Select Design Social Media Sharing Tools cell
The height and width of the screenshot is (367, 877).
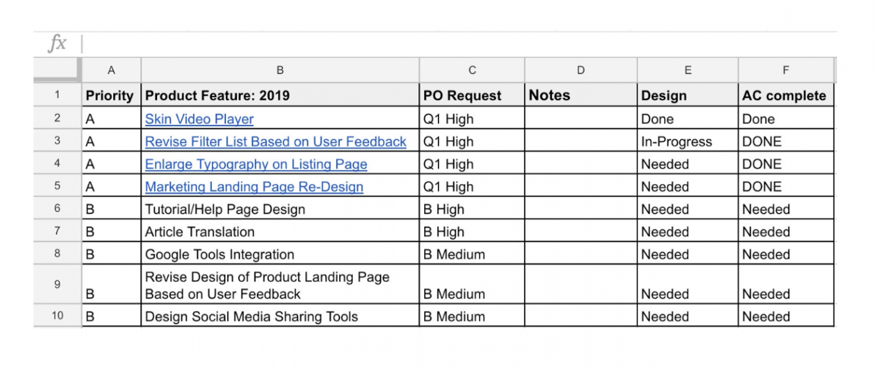click(280, 316)
